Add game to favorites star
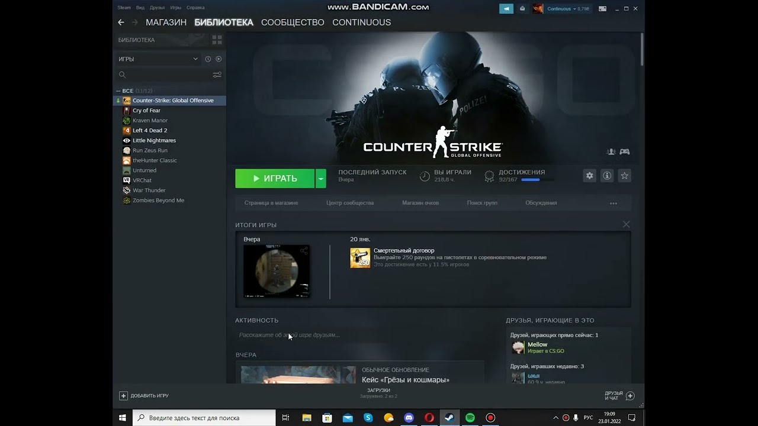 624,176
